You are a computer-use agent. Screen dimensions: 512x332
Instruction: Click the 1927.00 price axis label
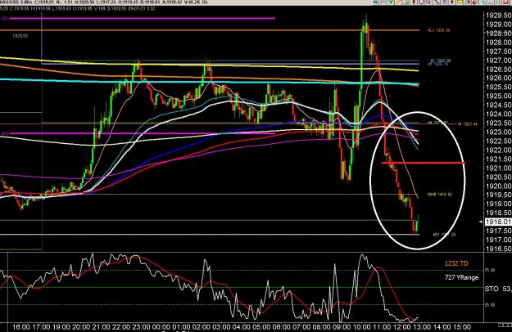tap(498, 61)
